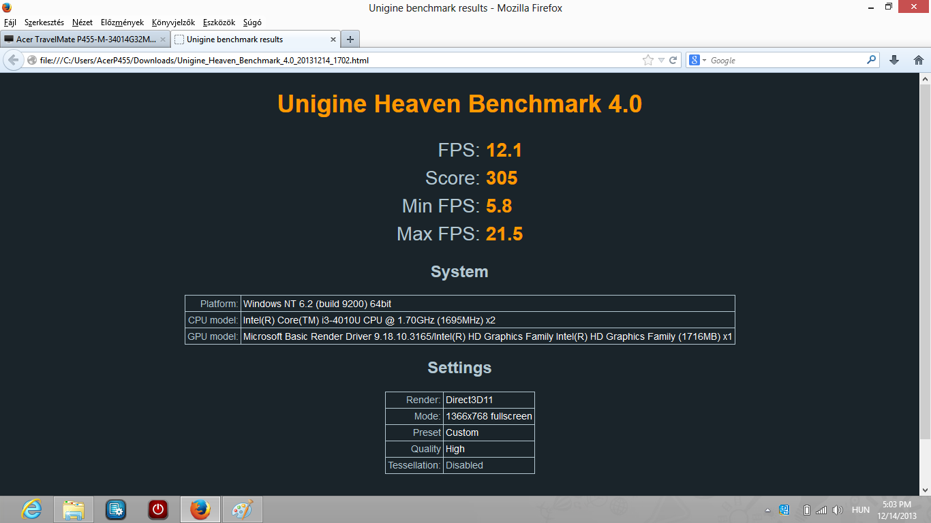Open the Könyvjelzők menu

(173, 22)
